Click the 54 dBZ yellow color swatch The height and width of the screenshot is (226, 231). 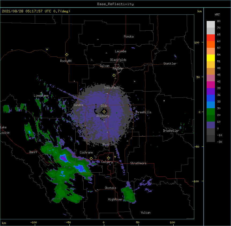click(x=211, y=58)
